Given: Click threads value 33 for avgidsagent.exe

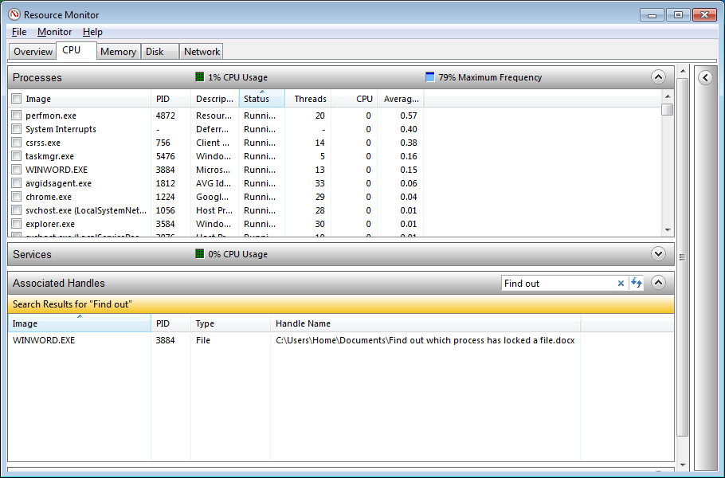Looking at the screenshot, I should click(x=320, y=183).
